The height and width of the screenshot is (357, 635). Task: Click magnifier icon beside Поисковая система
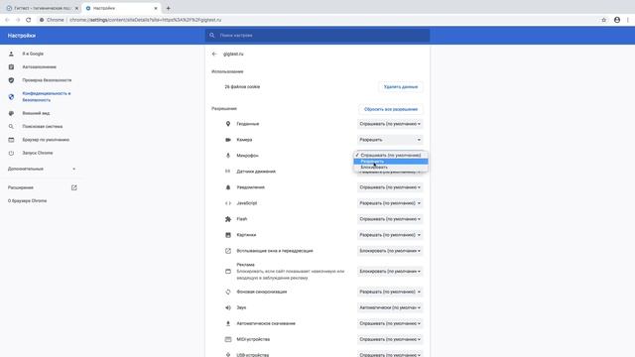click(11, 126)
